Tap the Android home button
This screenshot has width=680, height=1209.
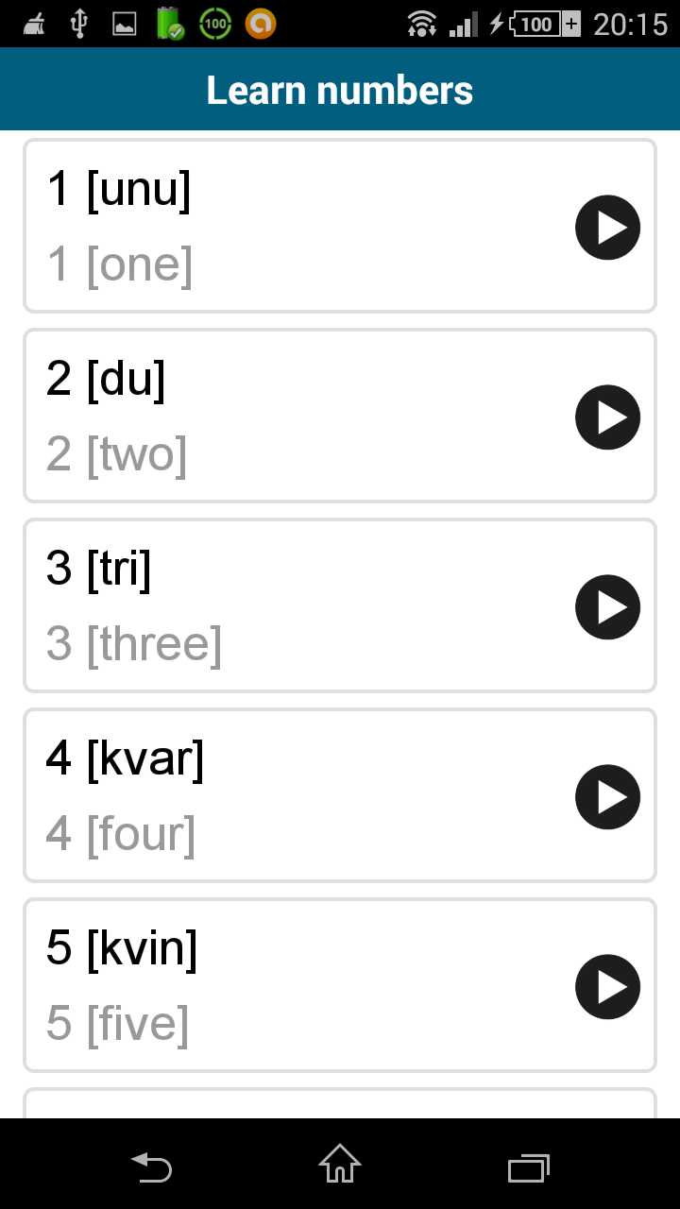(x=340, y=1164)
